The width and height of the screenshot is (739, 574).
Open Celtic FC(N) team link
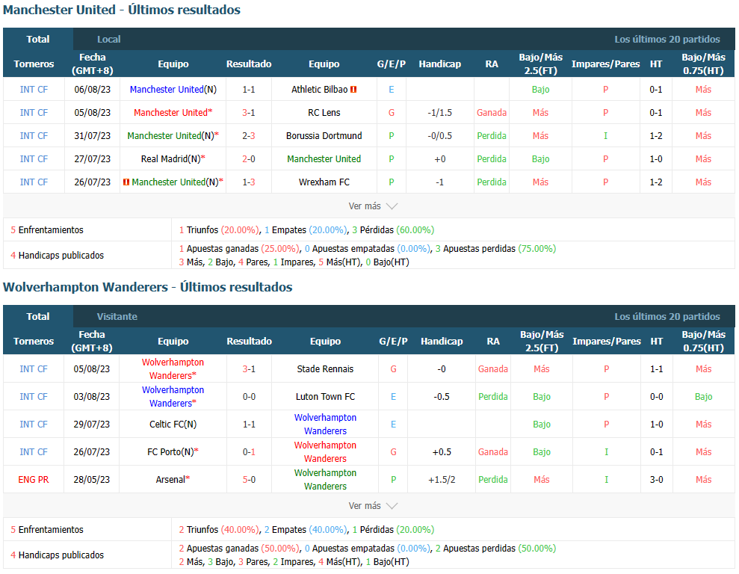click(x=173, y=424)
